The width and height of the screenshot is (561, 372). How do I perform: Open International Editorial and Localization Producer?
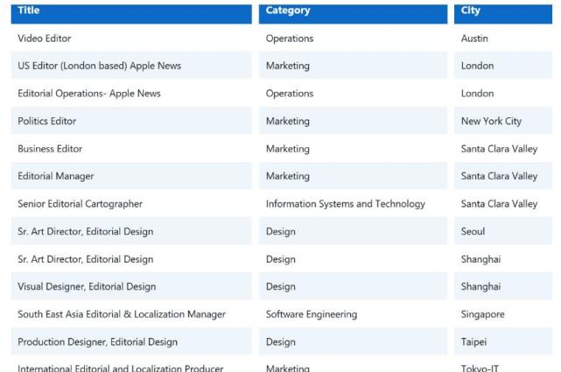coord(121,368)
